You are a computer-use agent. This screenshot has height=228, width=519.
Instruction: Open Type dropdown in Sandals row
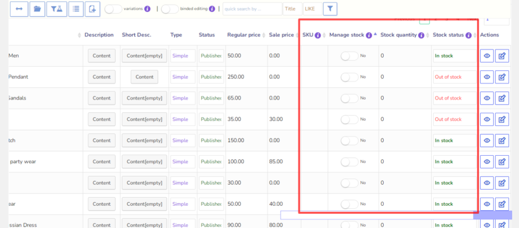tap(183, 98)
